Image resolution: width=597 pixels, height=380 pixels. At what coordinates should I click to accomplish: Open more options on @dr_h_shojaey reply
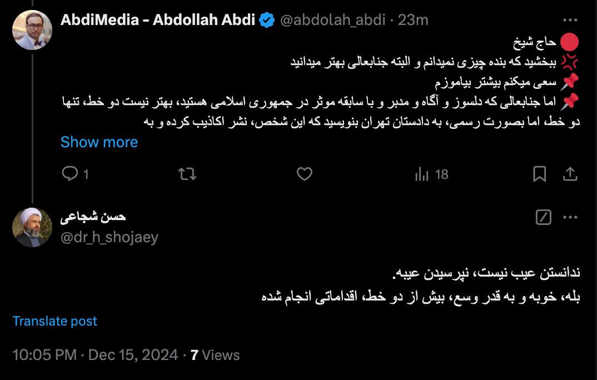pos(570,217)
